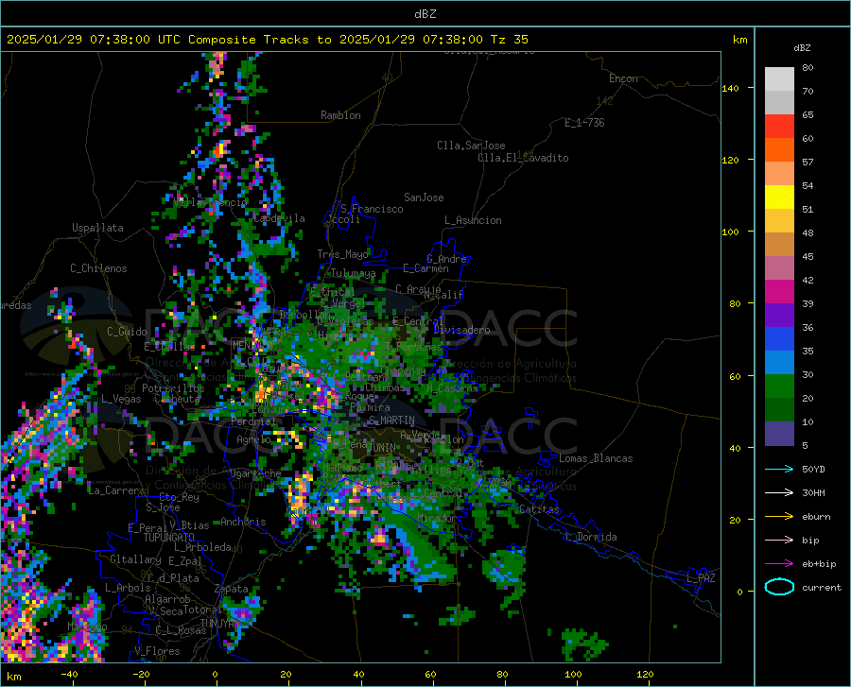The image size is (851, 687).
Task: Click the SanJose label on map
Action: (424, 198)
